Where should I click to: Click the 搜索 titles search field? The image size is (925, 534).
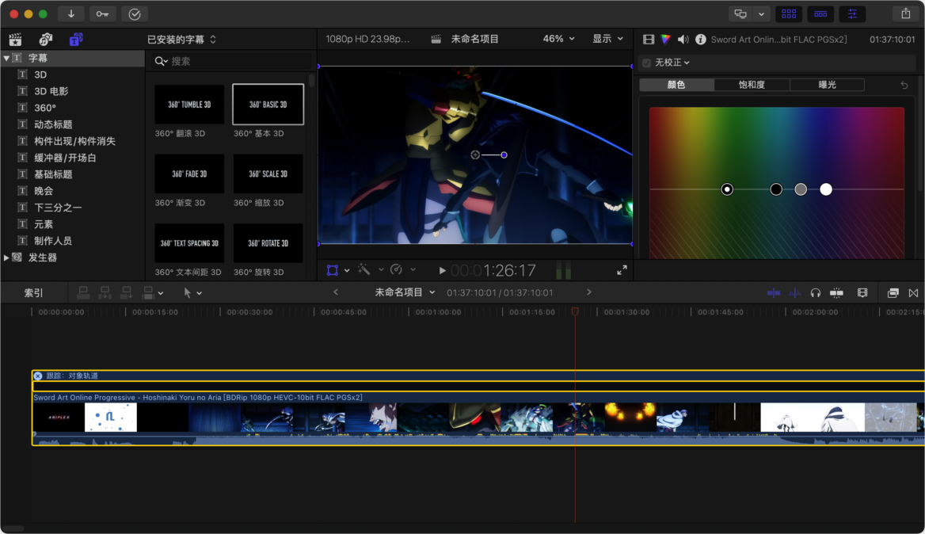231,61
